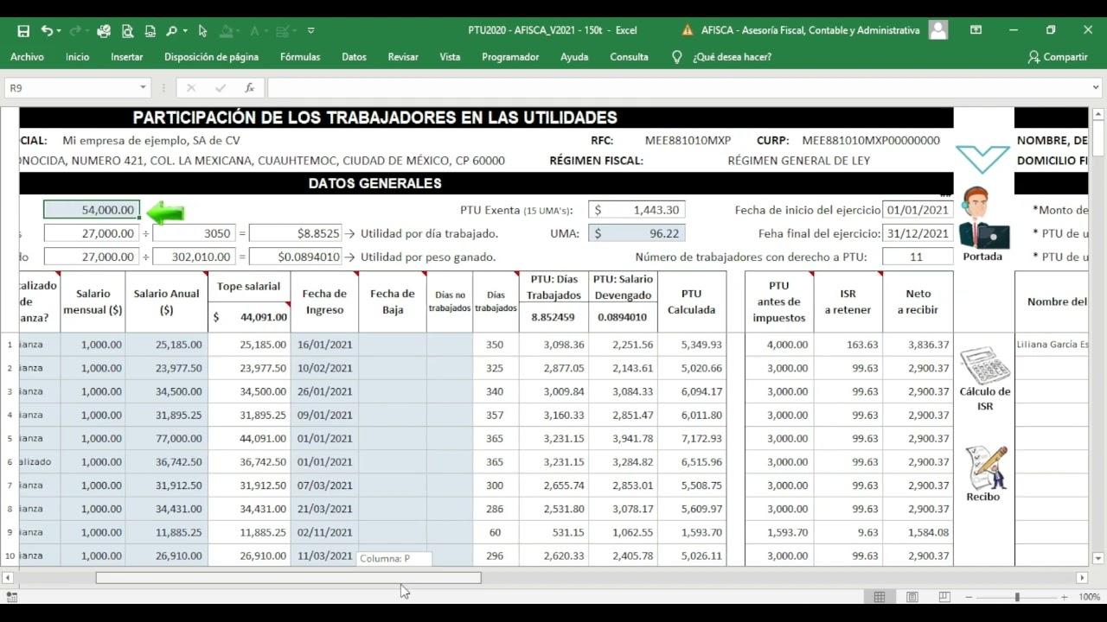Click the search magnifier icon in toolbar
Image resolution: width=1107 pixels, height=622 pixels.
[x=171, y=30]
